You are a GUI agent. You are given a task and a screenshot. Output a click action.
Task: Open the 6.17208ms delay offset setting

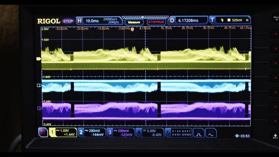(x=188, y=20)
